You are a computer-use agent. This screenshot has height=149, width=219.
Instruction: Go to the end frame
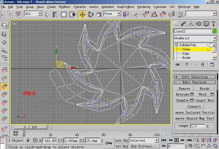click(x=190, y=140)
